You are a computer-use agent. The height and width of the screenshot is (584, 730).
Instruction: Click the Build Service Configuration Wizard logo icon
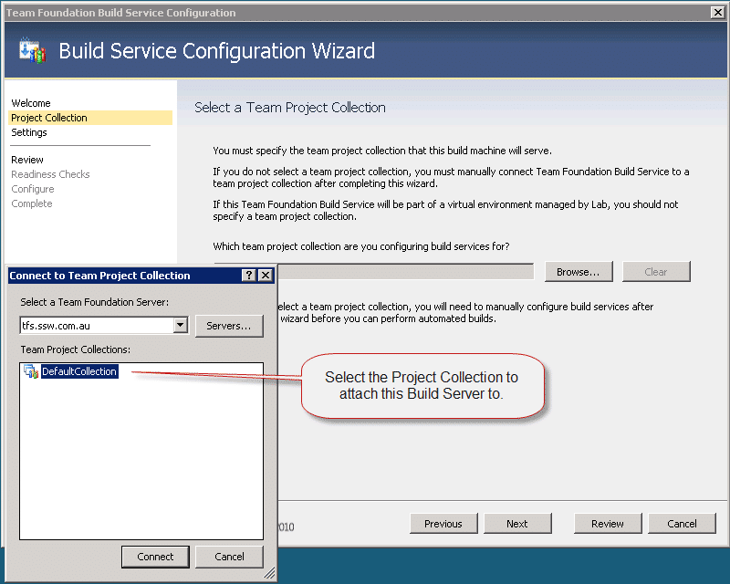point(32,50)
